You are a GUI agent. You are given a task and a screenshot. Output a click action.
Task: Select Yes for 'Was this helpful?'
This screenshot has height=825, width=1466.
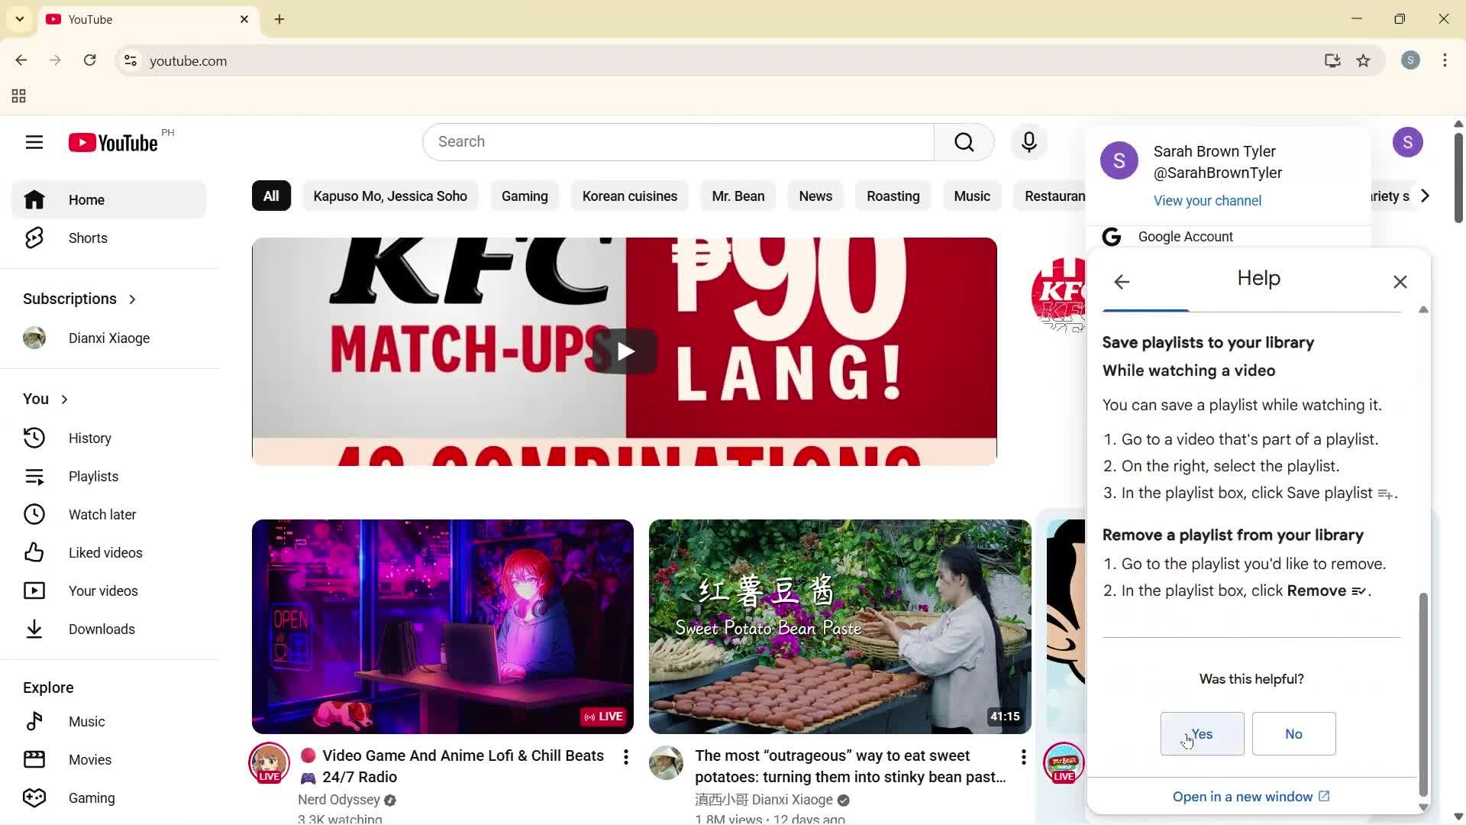coord(1202,733)
